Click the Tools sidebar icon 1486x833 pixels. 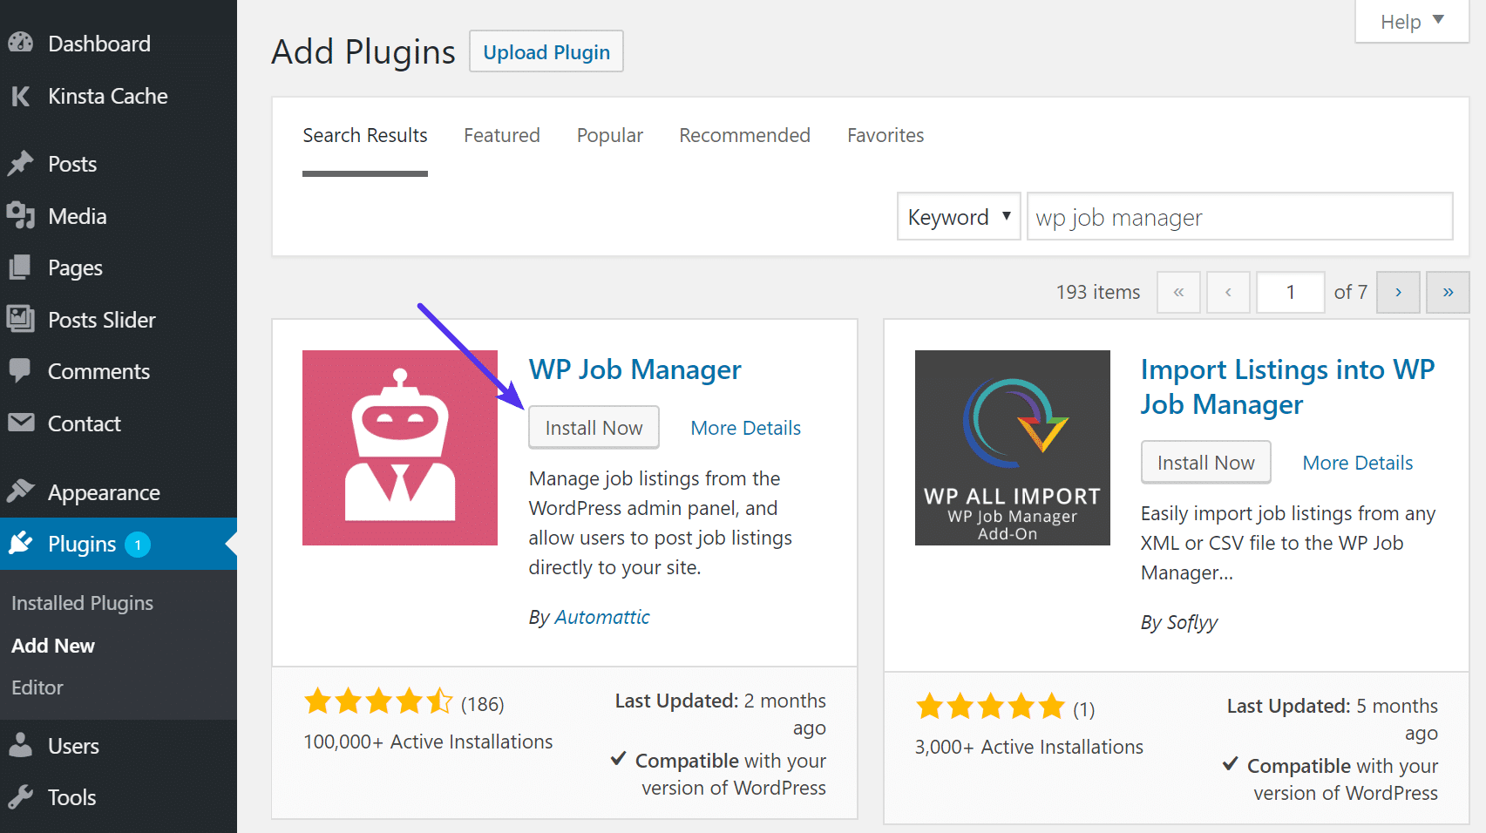point(21,796)
